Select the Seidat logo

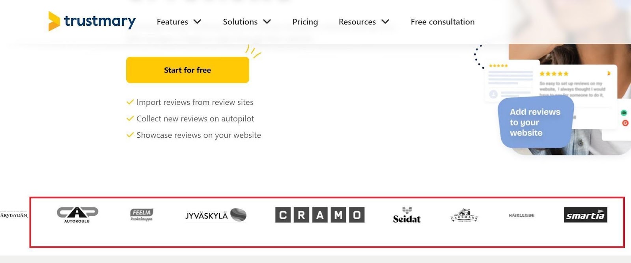[407, 215]
